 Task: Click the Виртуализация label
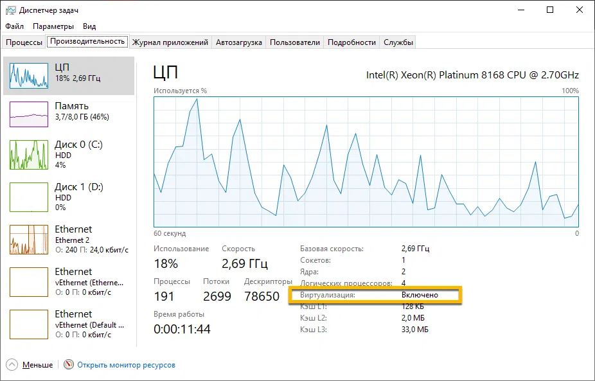[328, 295]
